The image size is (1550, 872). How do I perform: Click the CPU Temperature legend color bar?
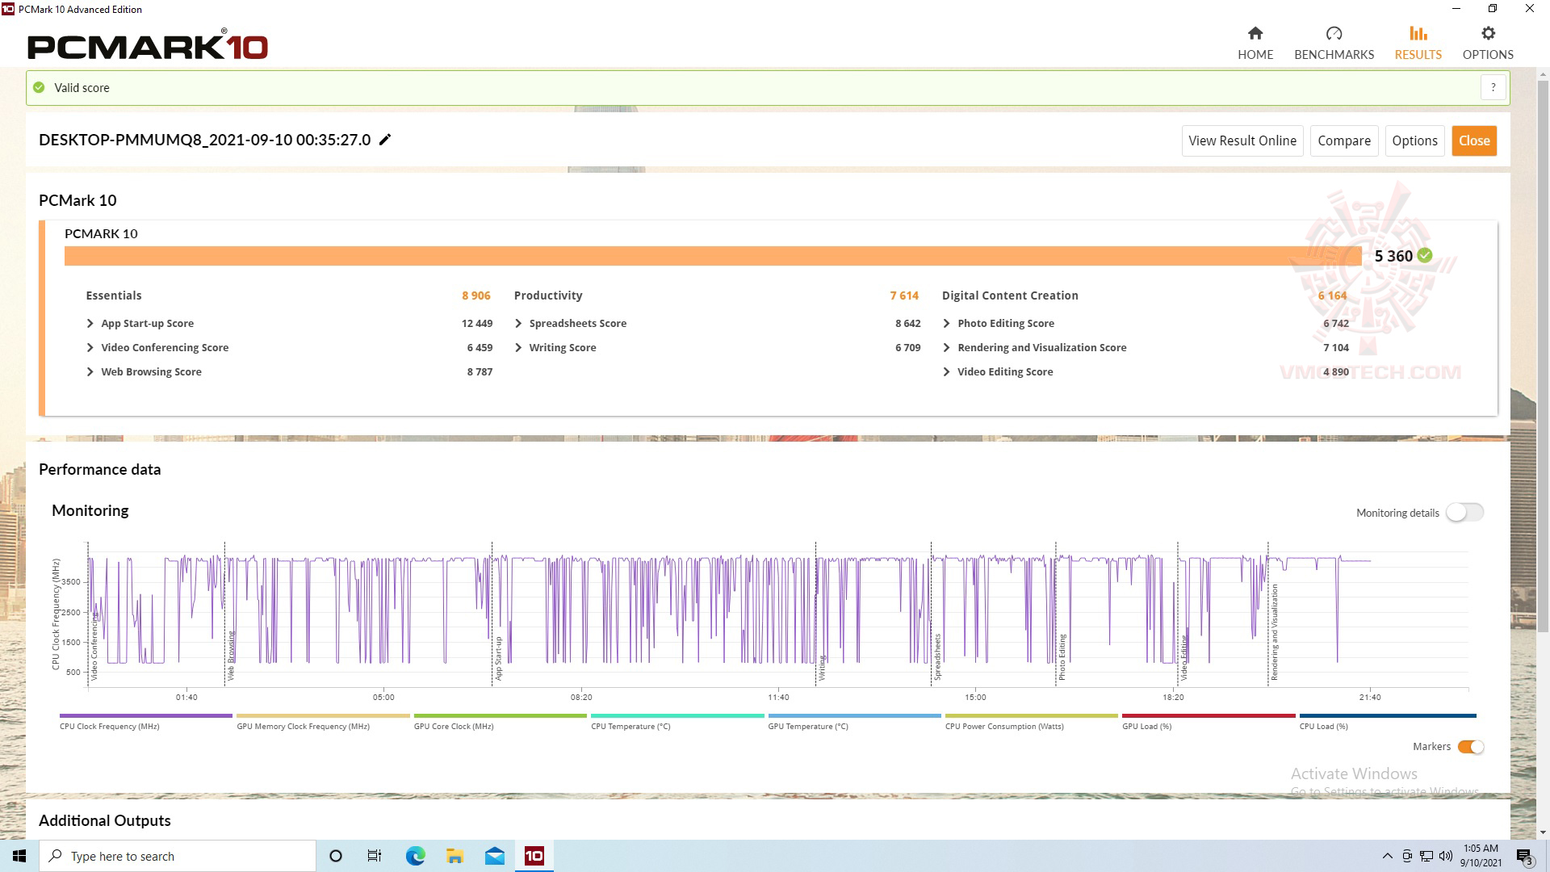[677, 715]
